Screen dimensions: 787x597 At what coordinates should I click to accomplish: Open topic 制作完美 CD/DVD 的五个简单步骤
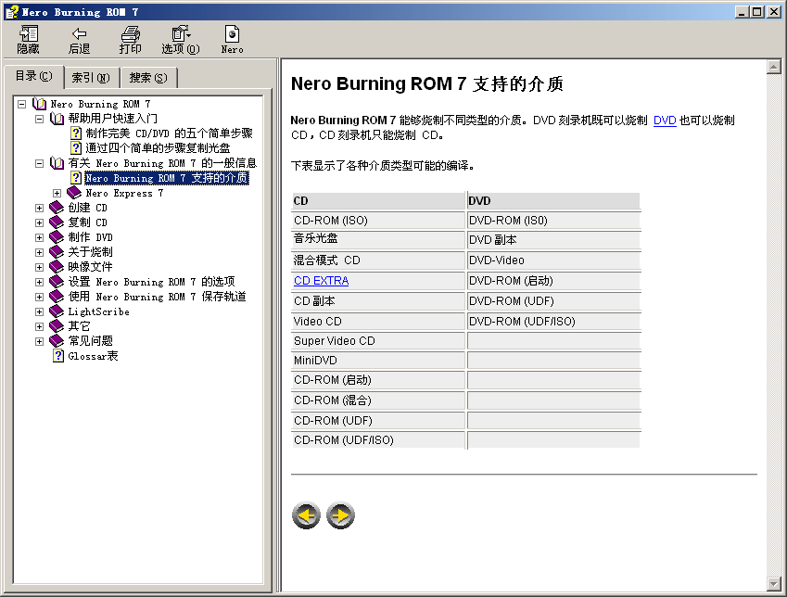pyautogui.click(x=169, y=133)
